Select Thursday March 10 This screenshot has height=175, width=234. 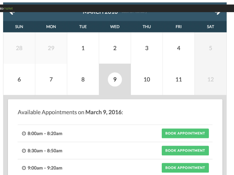[147, 79]
